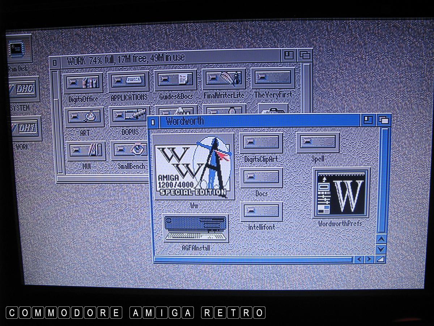Toggle the WORK window zoom gadget
Image resolution: width=434 pixels, height=326 pixels.
coord(288,55)
